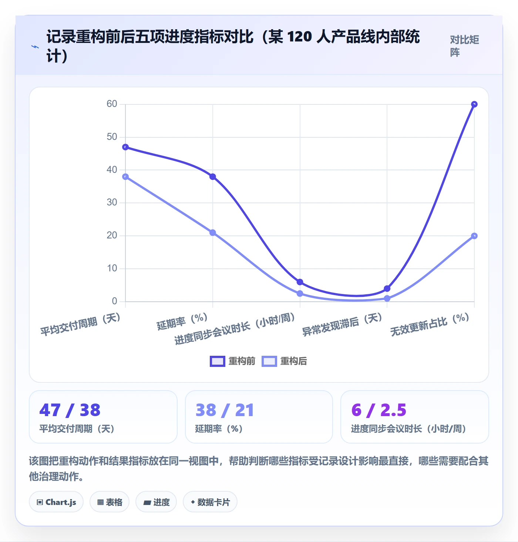Click the 平均交付周期（天） axis label
Image resolution: width=518 pixels, height=542 pixels.
[x=81, y=324]
